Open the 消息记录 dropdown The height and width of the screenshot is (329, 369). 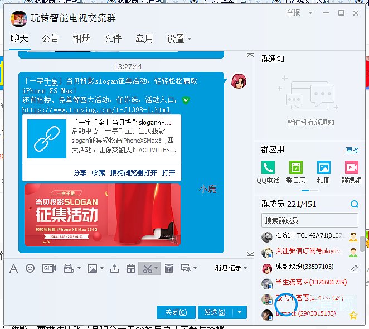[231, 268]
